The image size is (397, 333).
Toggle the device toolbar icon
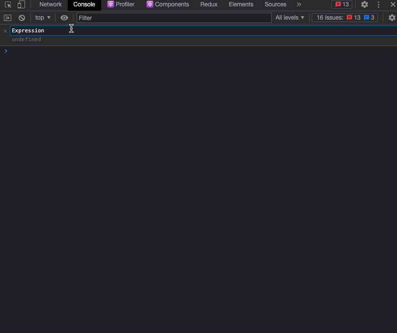coord(20,4)
